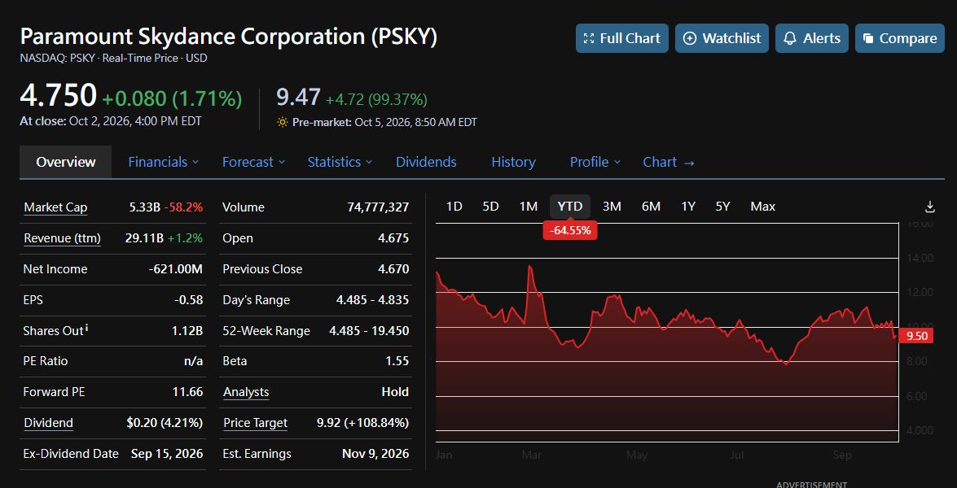Open the Market Cap link

(x=55, y=207)
